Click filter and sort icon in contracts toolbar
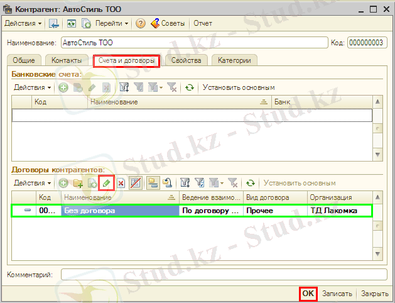Screen dimensions: 395x303 tap(185, 183)
